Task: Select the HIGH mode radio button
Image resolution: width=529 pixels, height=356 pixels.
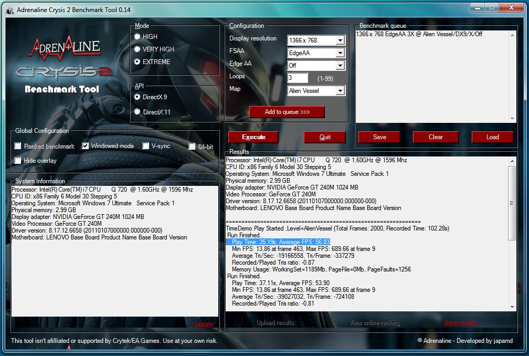Action: [137, 36]
